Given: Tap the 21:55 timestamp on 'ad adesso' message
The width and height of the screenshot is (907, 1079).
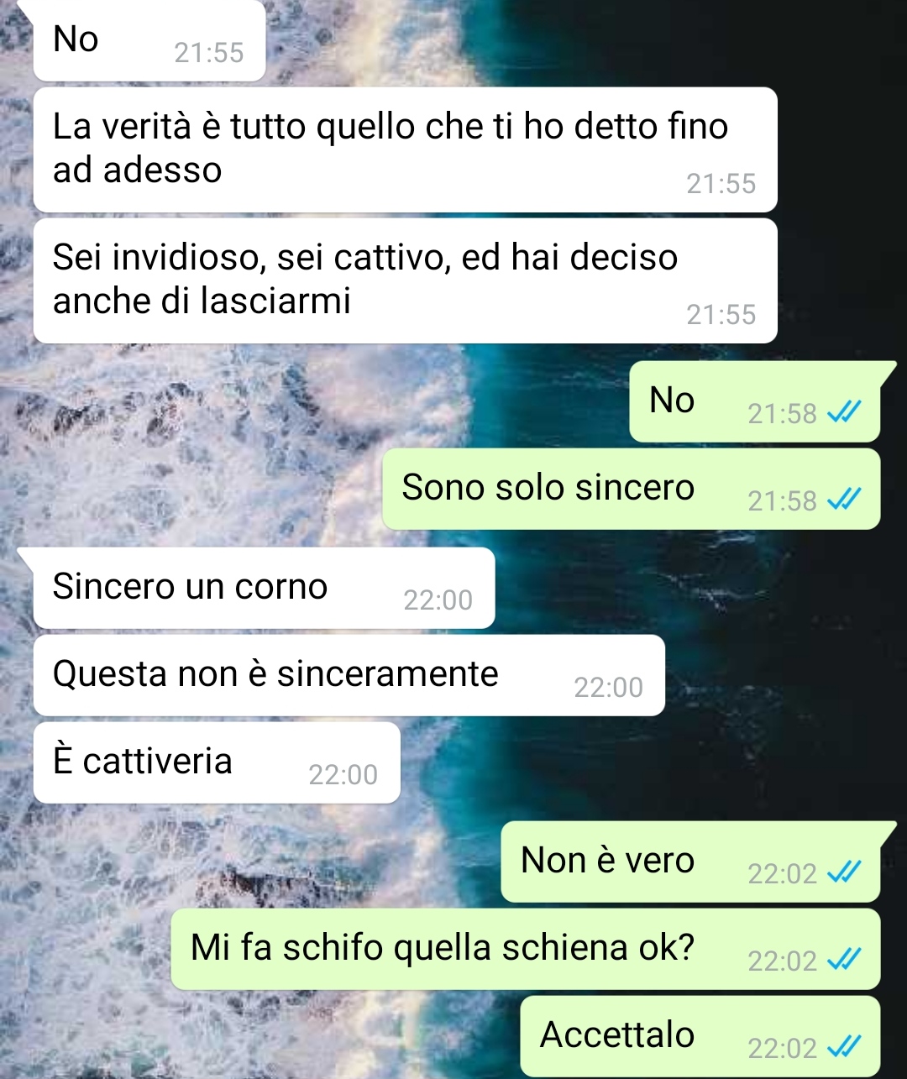Looking at the screenshot, I should [x=721, y=183].
